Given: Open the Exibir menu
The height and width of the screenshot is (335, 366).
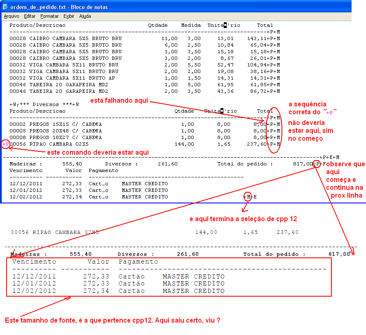Looking at the screenshot, I should (x=69, y=17).
